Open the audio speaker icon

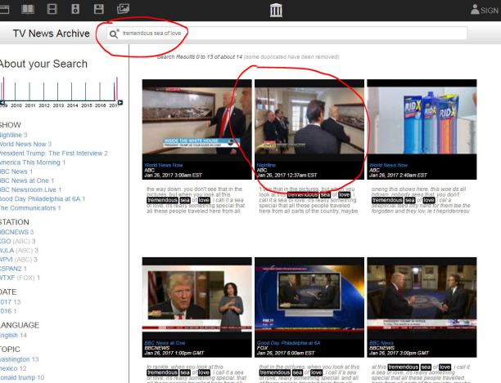75,9
